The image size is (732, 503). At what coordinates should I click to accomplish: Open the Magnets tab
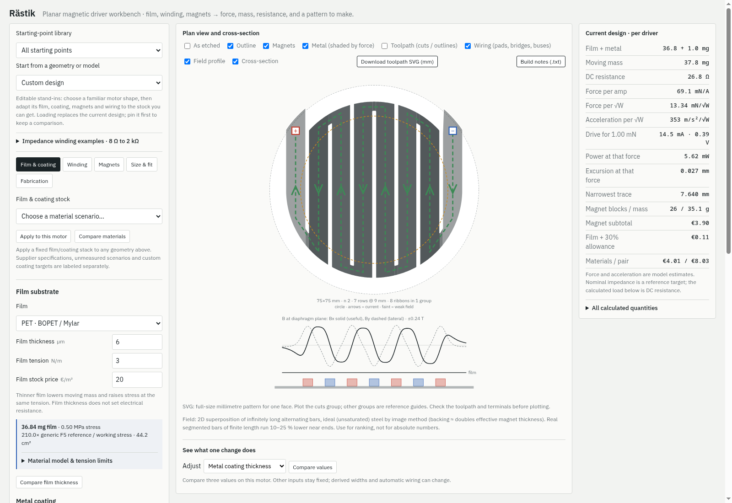tap(109, 165)
